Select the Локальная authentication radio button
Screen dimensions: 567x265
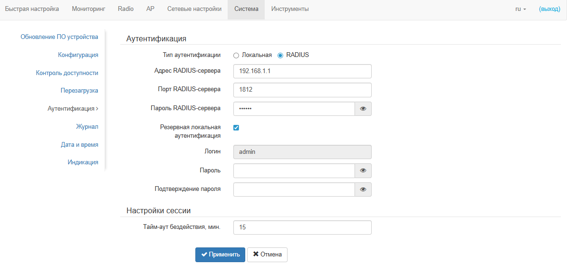tap(236, 55)
